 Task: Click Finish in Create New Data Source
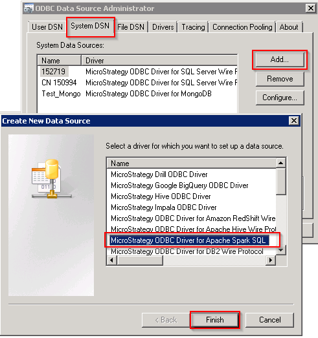(215, 320)
